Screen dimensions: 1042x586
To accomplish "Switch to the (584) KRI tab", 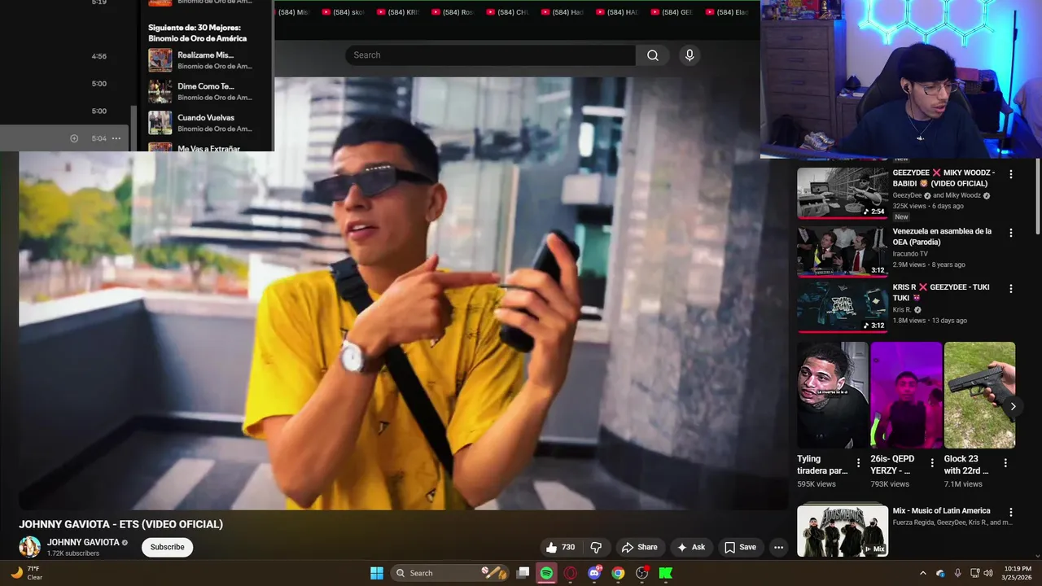I will [x=397, y=12].
